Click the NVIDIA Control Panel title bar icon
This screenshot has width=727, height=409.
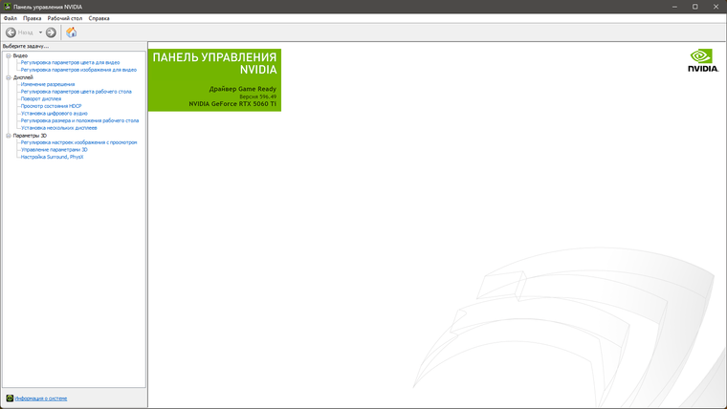click(7, 7)
